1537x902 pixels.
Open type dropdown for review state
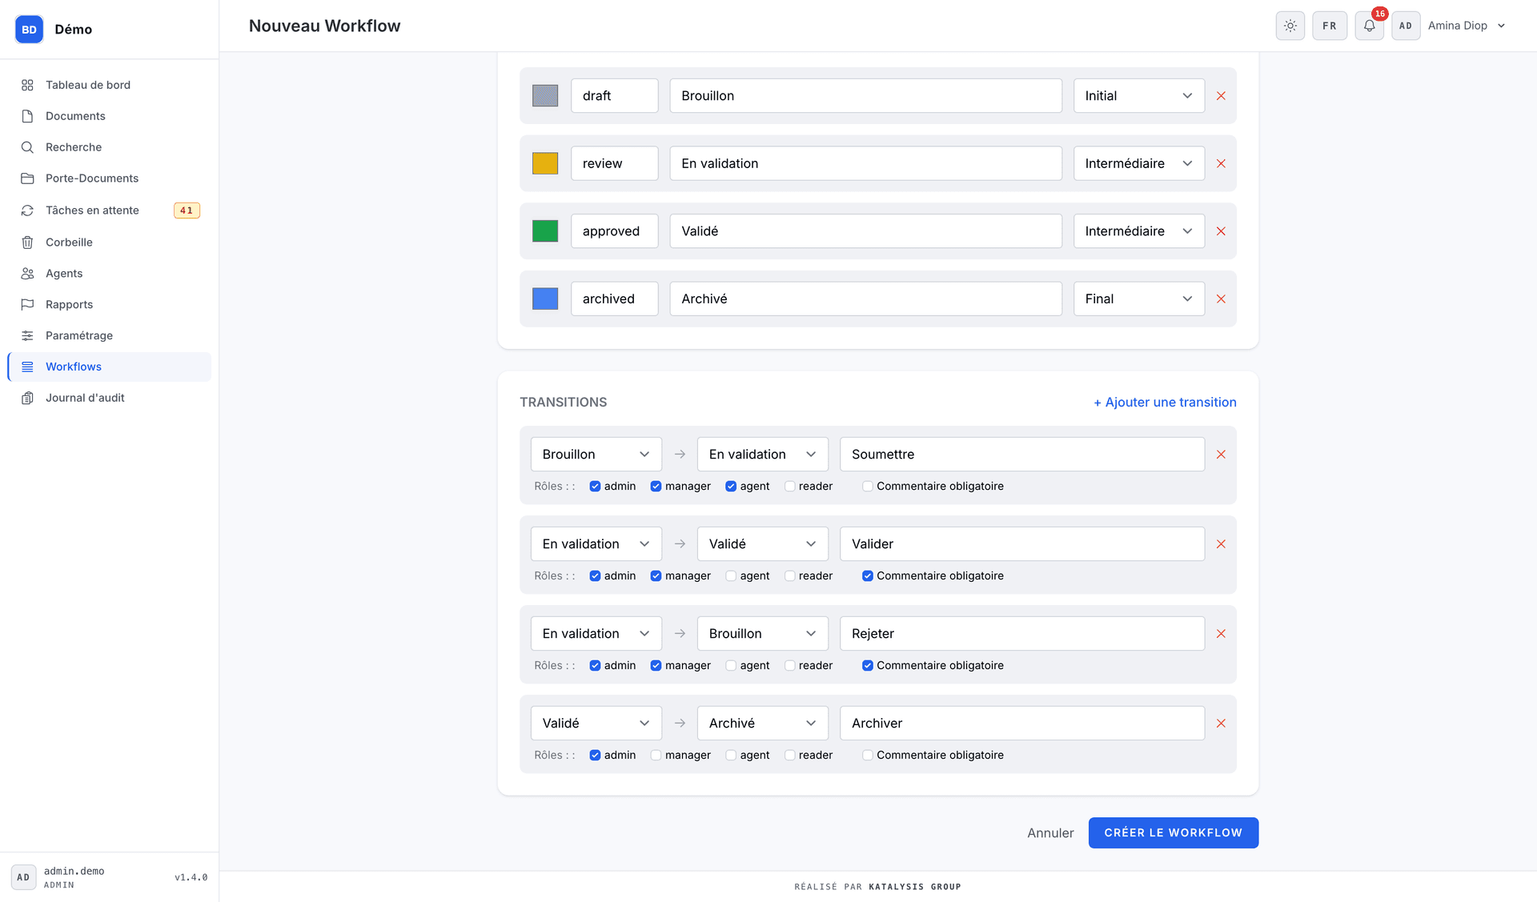click(1138, 163)
